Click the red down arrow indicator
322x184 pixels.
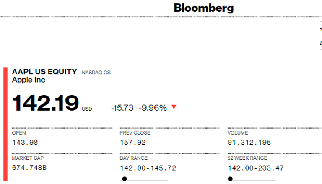click(174, 107)
